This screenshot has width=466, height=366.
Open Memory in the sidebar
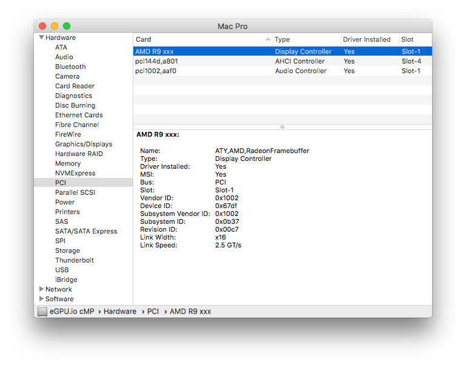click(x=68, y=163)
